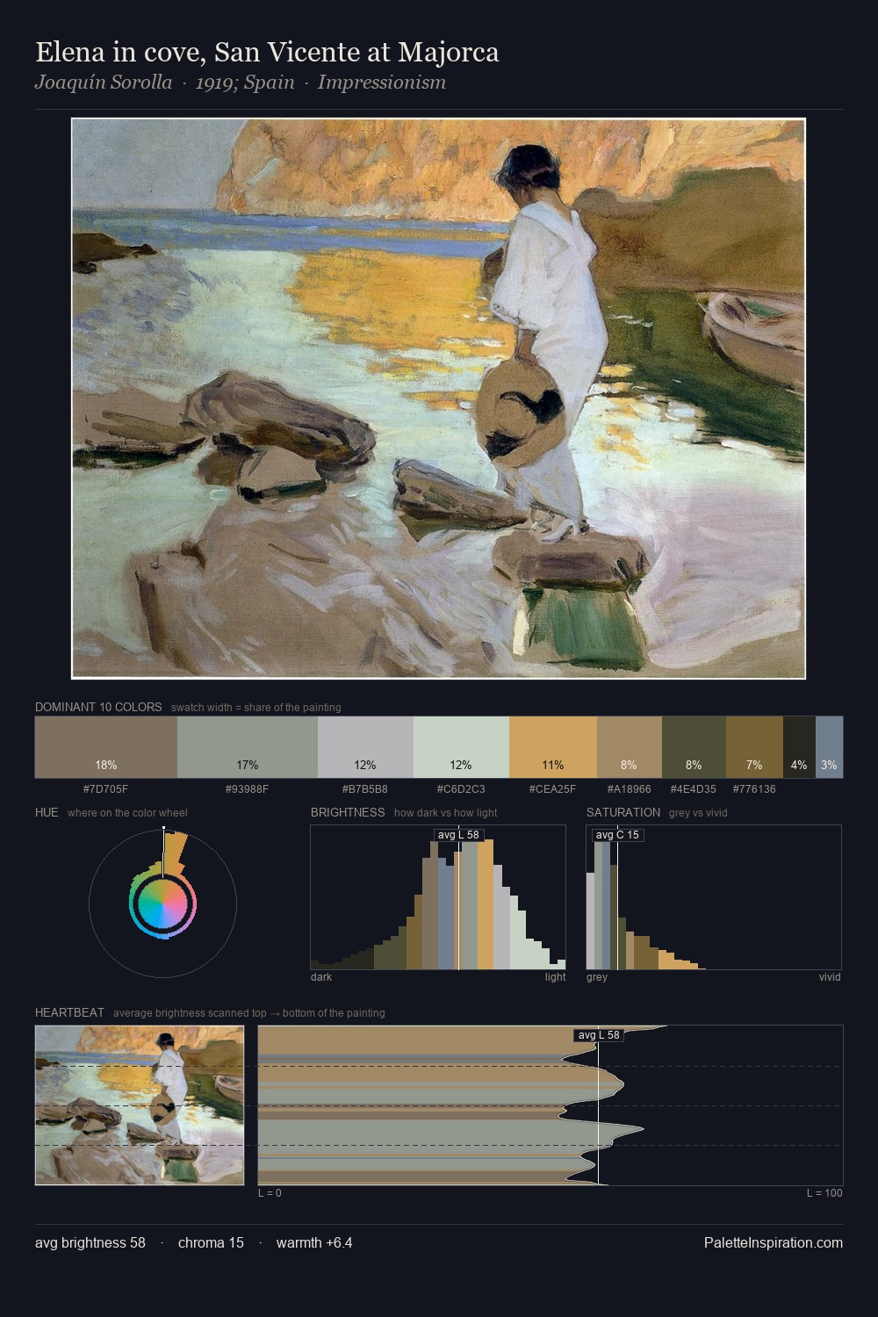Click the hex code #C6D2C3 label
878x1317 pixels.
[461, 789]
